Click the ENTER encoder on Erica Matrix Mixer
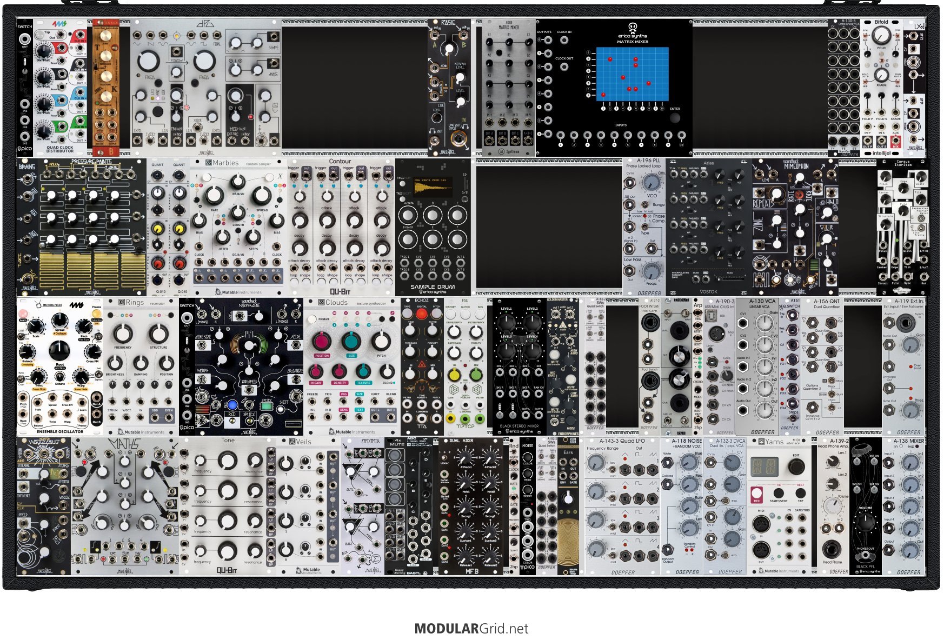The height and width of the screenshot is (640, 944). (x=675, y=118)
